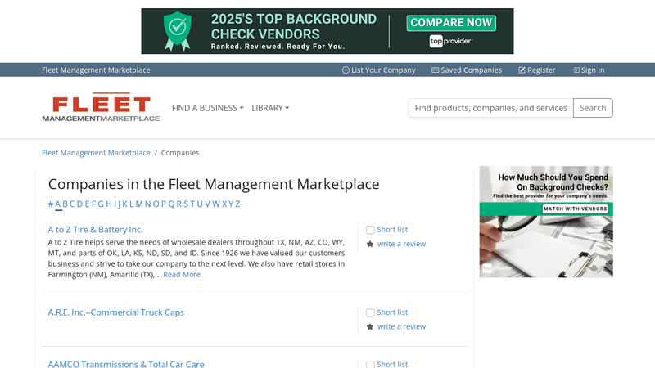655x368 pixels.
Task: Filter companies by letter R
Action: [x=179, y=204]
